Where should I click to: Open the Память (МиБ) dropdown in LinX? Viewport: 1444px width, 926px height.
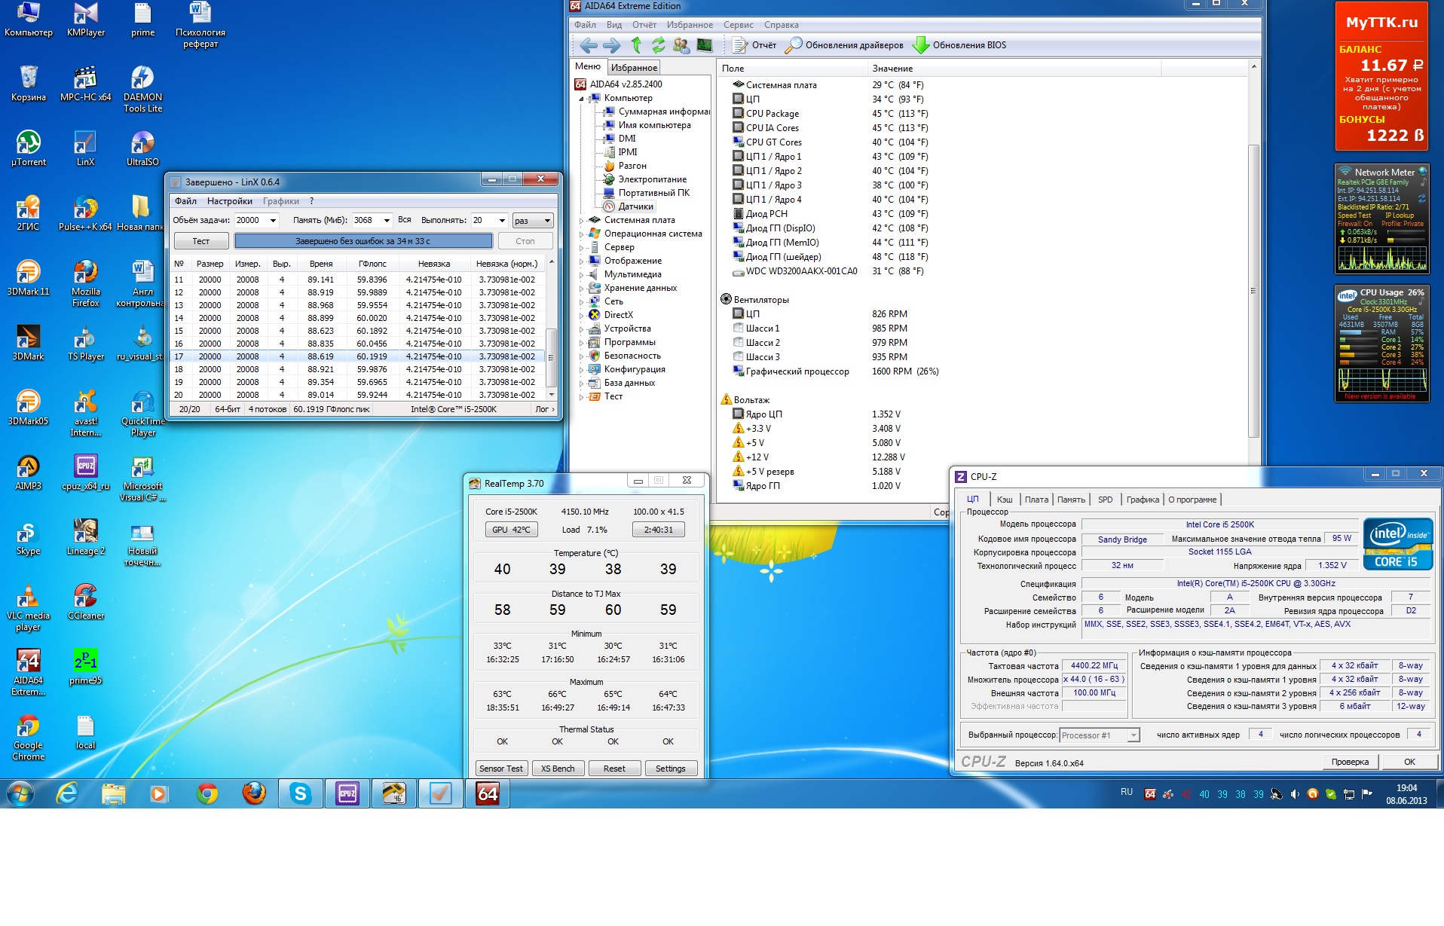coord(387,221)
